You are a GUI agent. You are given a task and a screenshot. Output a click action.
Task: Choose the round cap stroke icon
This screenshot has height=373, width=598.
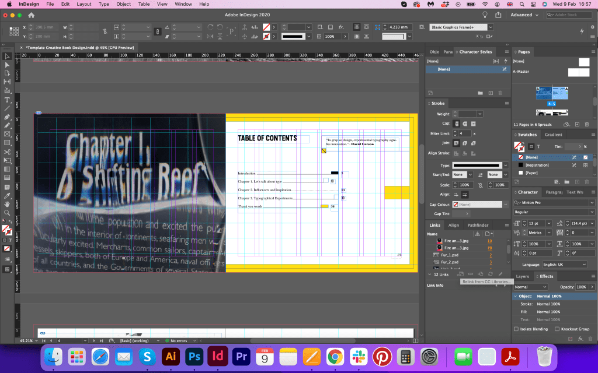465,124
